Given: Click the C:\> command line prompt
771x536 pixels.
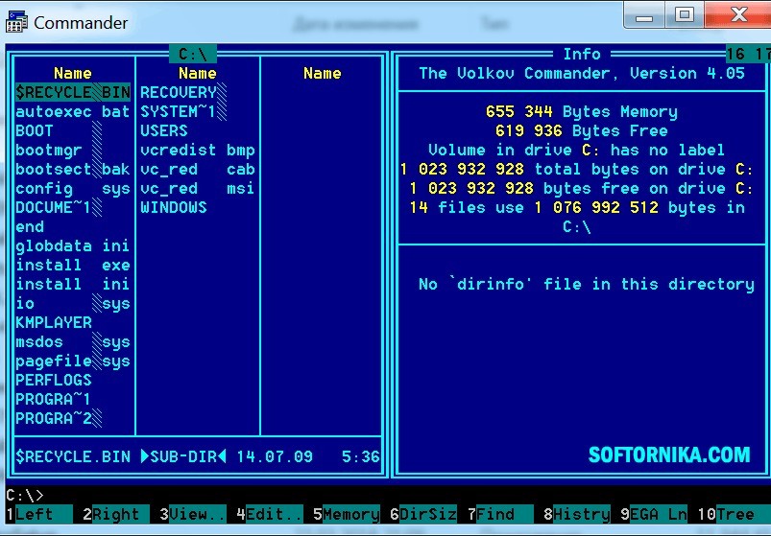Looking at the screenshot, I should (x=25, y=496).
